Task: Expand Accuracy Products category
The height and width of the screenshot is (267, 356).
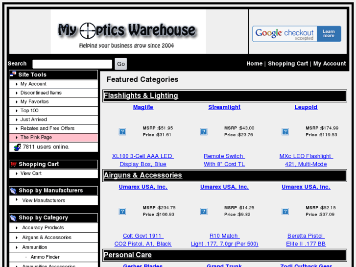Action: (x=43, y=227)
